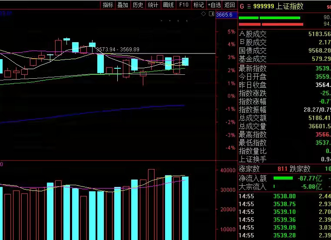Select the 画线 drawing tool
331x240 pixels.
point(168,5)
